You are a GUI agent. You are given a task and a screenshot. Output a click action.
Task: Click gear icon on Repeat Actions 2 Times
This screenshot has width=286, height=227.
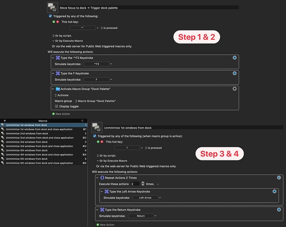pos(279,177)
